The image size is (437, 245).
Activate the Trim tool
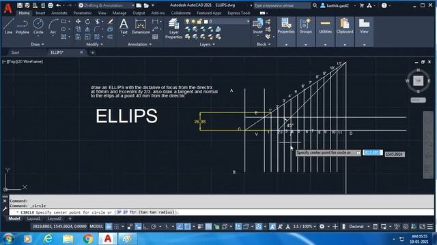click(x=97, y=21)
